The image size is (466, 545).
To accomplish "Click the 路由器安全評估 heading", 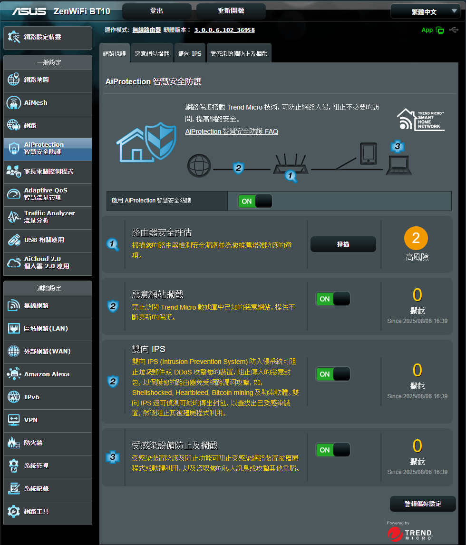I will 162,232.
